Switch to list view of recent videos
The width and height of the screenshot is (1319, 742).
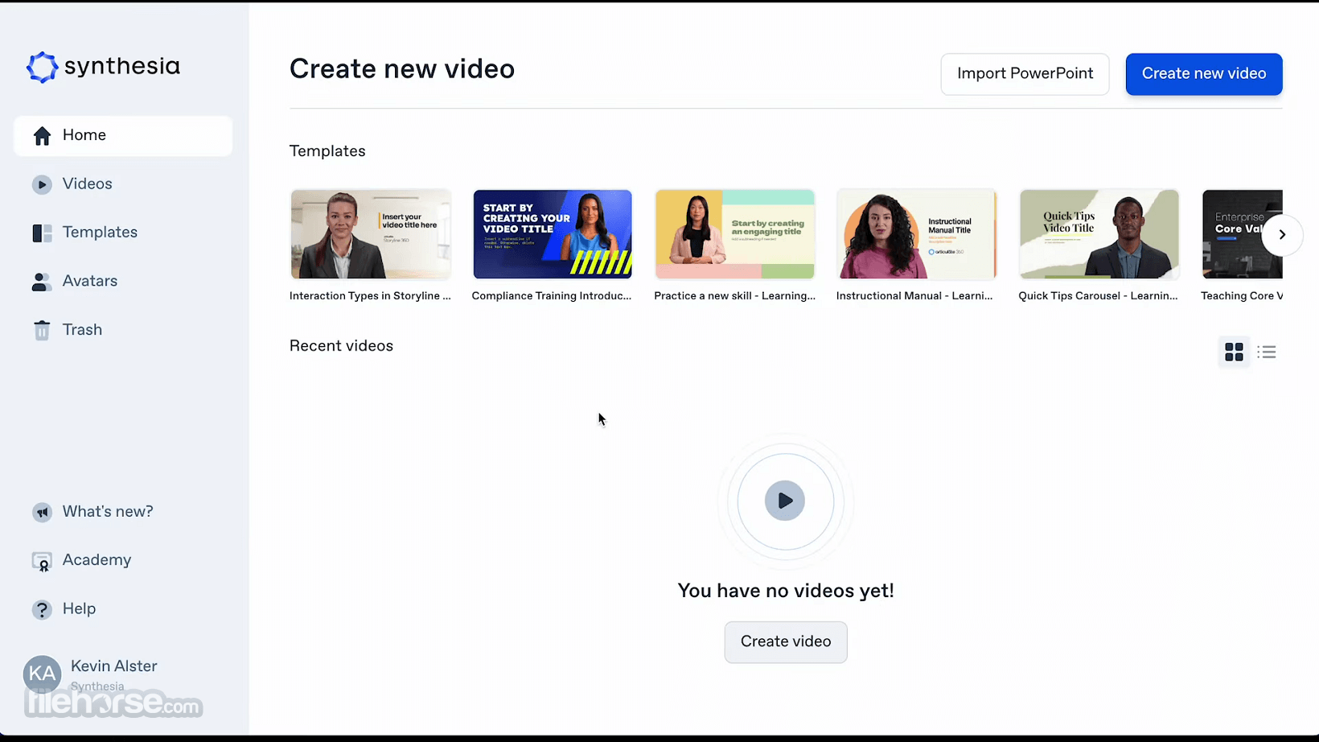click(x=1267, y=352)
